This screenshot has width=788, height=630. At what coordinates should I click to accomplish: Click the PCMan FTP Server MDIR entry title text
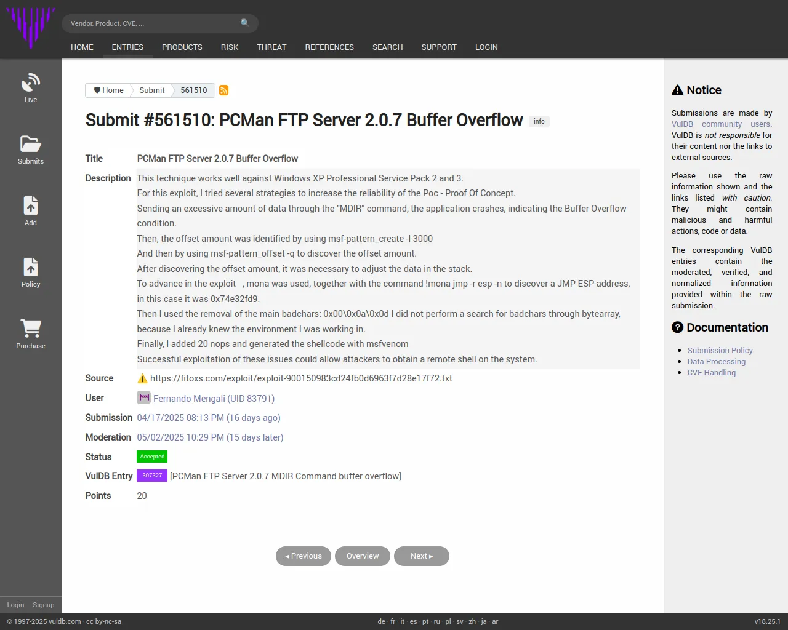(286, 476)
